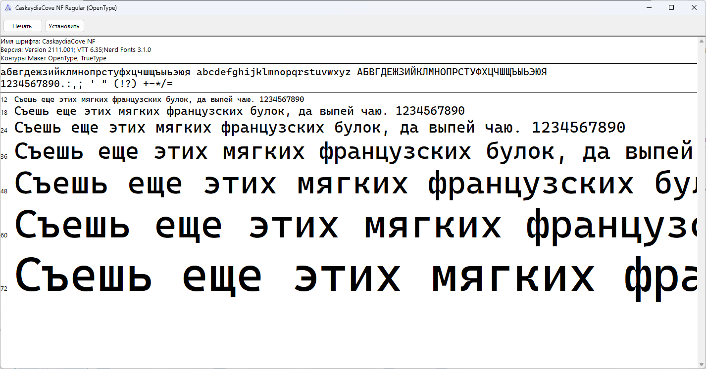Click the 12-point sample text line
Viewport: 706px width, 369px height.
pyautogui.click(x=159, y=99)
